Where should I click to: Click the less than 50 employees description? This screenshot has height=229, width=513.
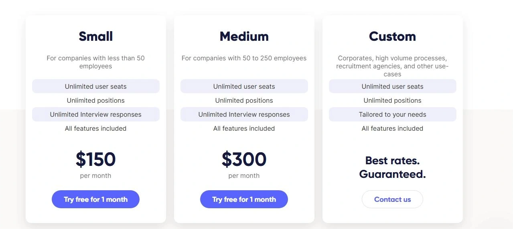point(95,62)
